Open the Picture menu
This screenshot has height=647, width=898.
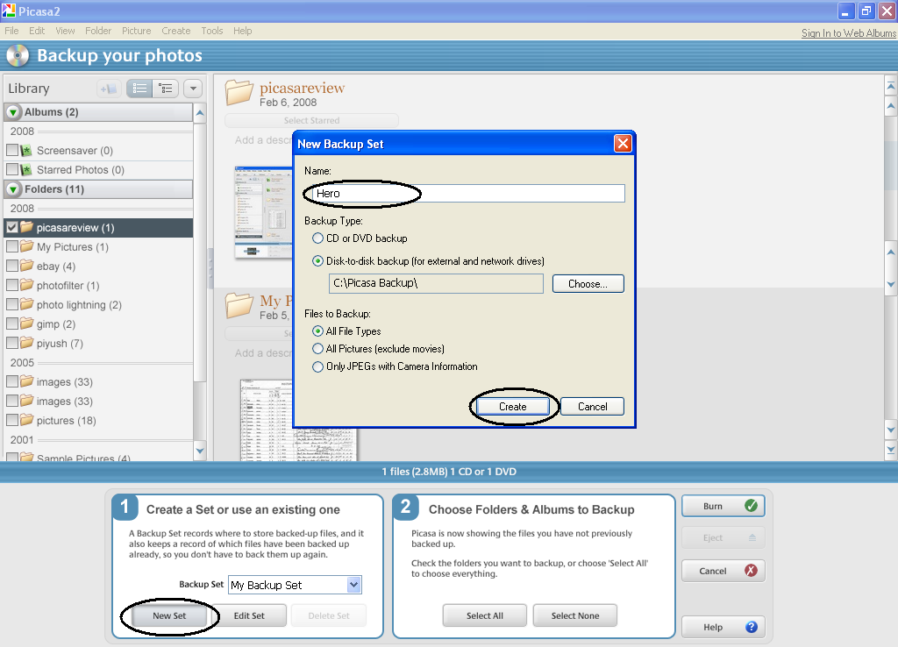[x=136, y=31]
